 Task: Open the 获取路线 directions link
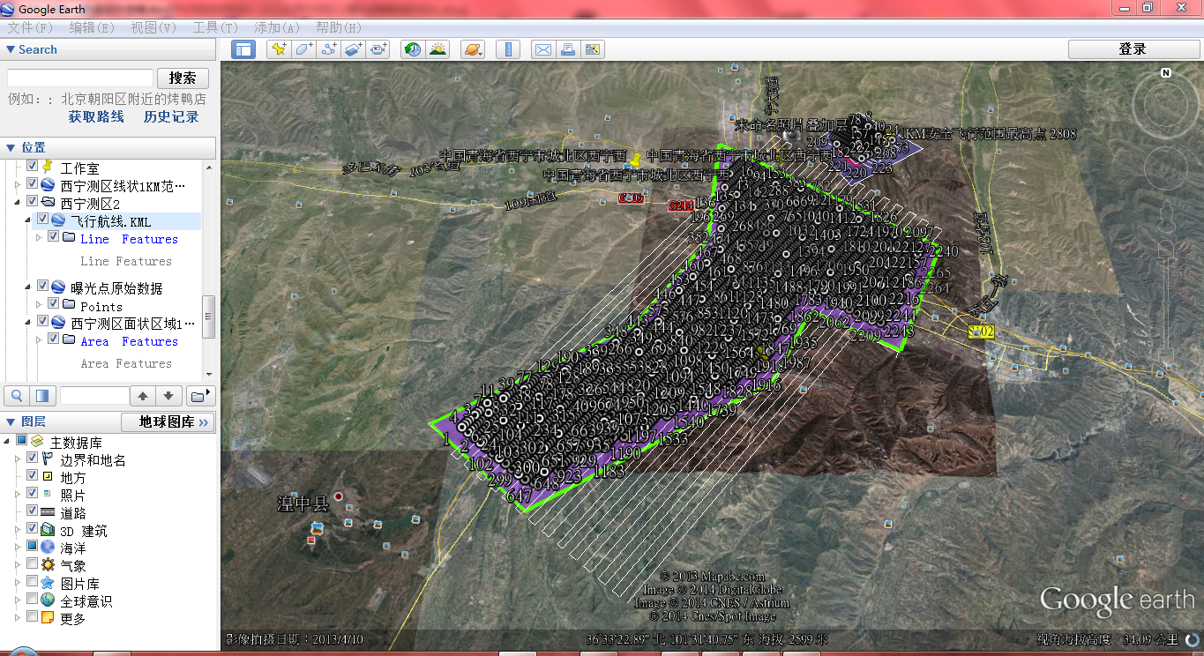pos(96,116)
